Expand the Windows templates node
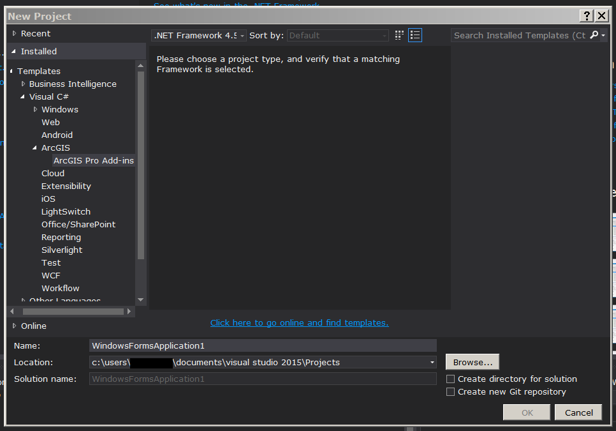Screen dimensions: 616x431 pos(35,109)
